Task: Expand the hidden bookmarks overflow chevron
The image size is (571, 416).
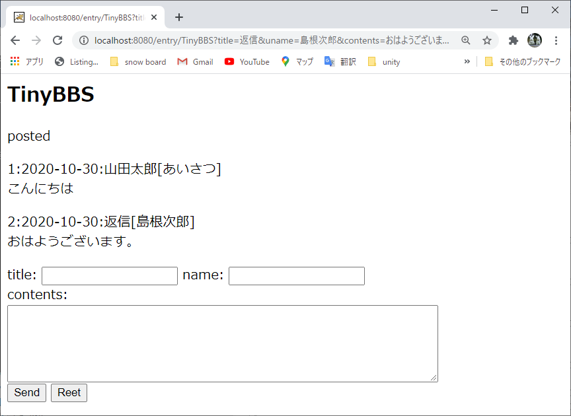Action: [467, 61]
